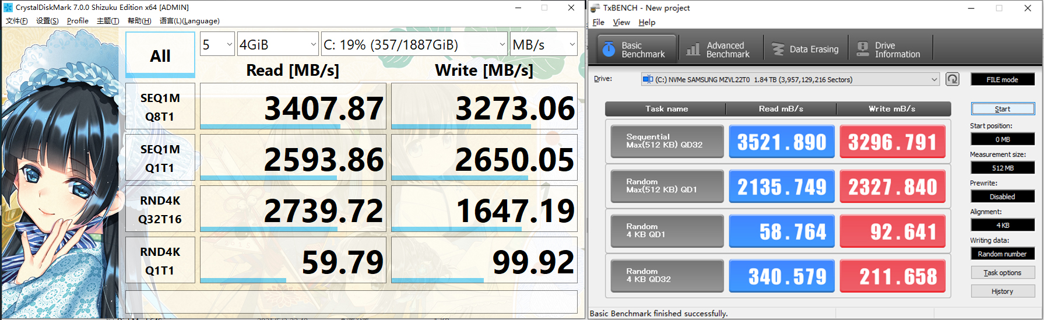1044x320 pixels.
Task: Click the Advanced Benchmark bar chart icon
Action: (x=693, y=50)
